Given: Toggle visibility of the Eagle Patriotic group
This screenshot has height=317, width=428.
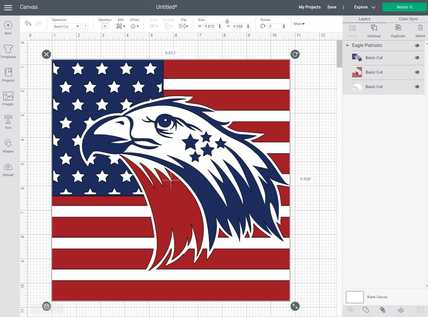Looking at the screenshot, I should point(417,45).
